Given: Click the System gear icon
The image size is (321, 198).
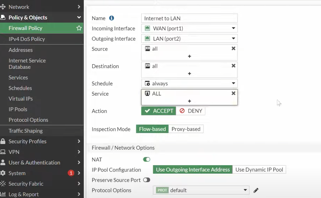Looking at the screenshot, I should 3,173.
